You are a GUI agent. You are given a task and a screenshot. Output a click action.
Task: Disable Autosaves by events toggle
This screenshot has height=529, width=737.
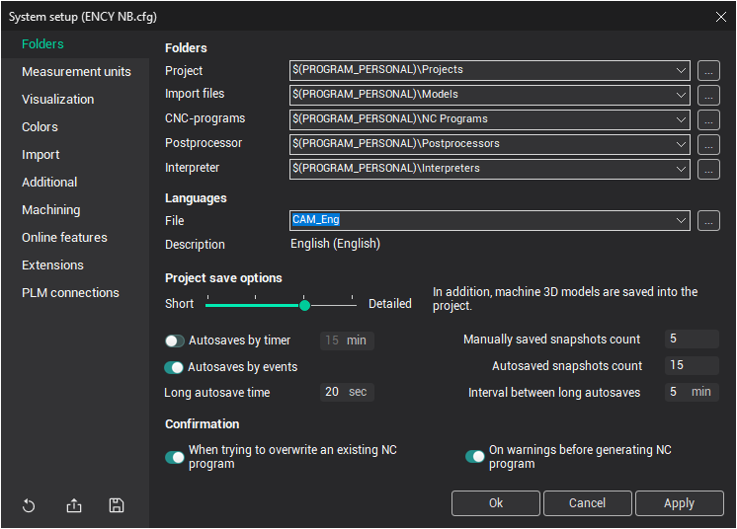175,367
